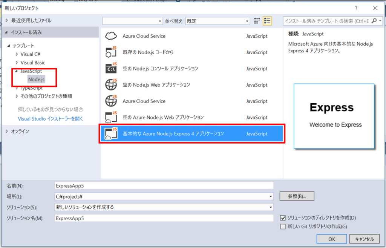Click the ソリューション名 input field
The height and width of the screenshot is (248, 386).
(x=164, y=218)
